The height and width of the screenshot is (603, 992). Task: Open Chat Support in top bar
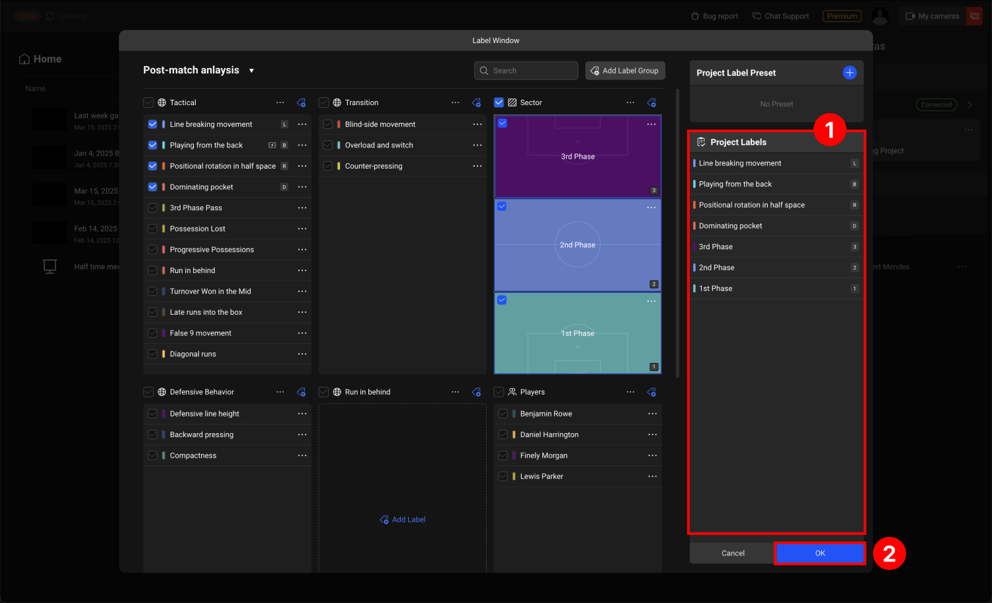pos(780,16)
